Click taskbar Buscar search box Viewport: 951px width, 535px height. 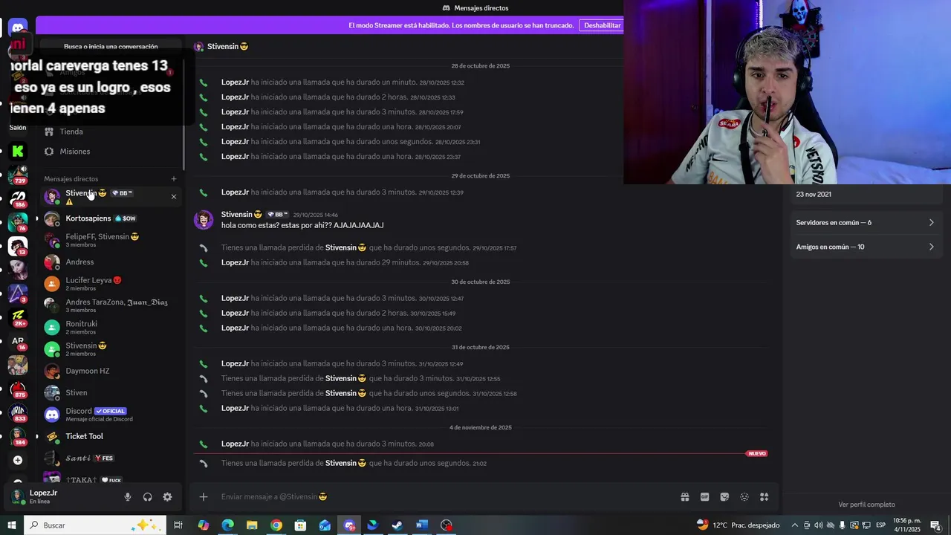point(97,525)
